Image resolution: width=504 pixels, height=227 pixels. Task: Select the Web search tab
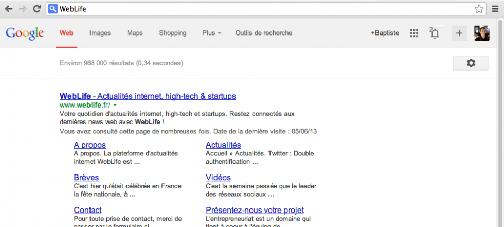(x=66, y=33)
